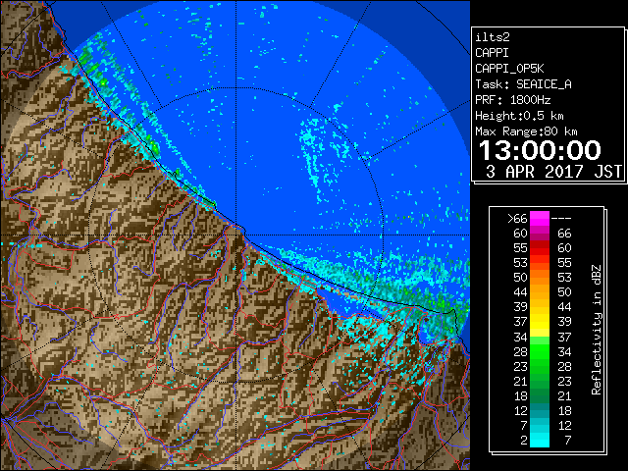The width and height of the screenshot is (628, 471).
Task: Pick the cyan swatch for 2–7 dBZ
Action: pos(540,441)
